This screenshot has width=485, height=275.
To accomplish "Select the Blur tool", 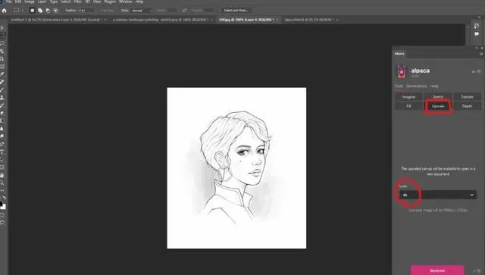I will [x=2, y=128].
